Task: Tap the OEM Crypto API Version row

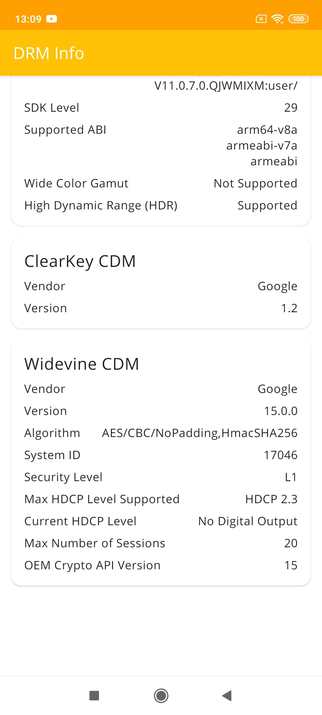Action: [161, 565]
